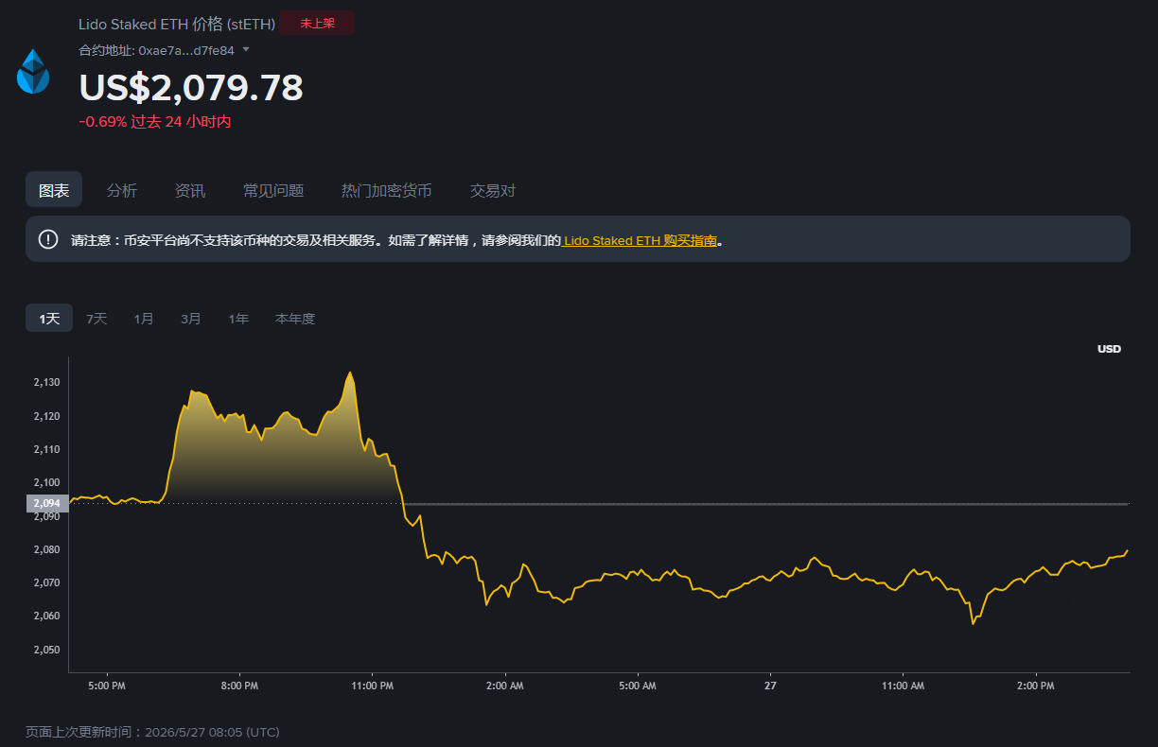Image resolution: width=1158 pixels, height=747 pixels.
Task: Open the 热门加密货币 tab
Action: point(387,190)
